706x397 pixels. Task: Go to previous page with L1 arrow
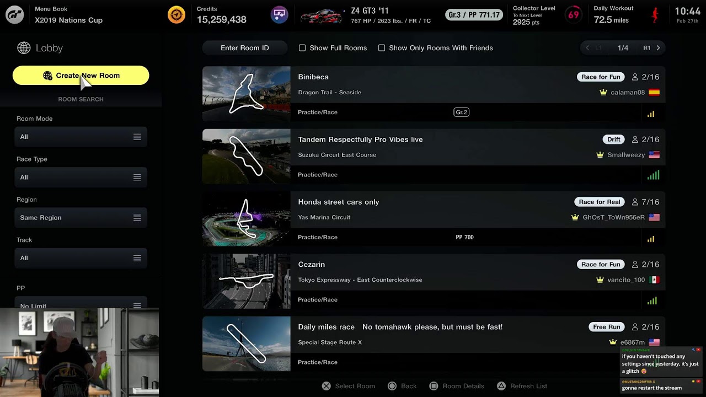tap(593, 48)
